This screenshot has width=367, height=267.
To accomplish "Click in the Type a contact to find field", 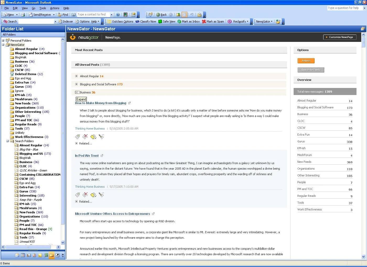I will 93,15.
